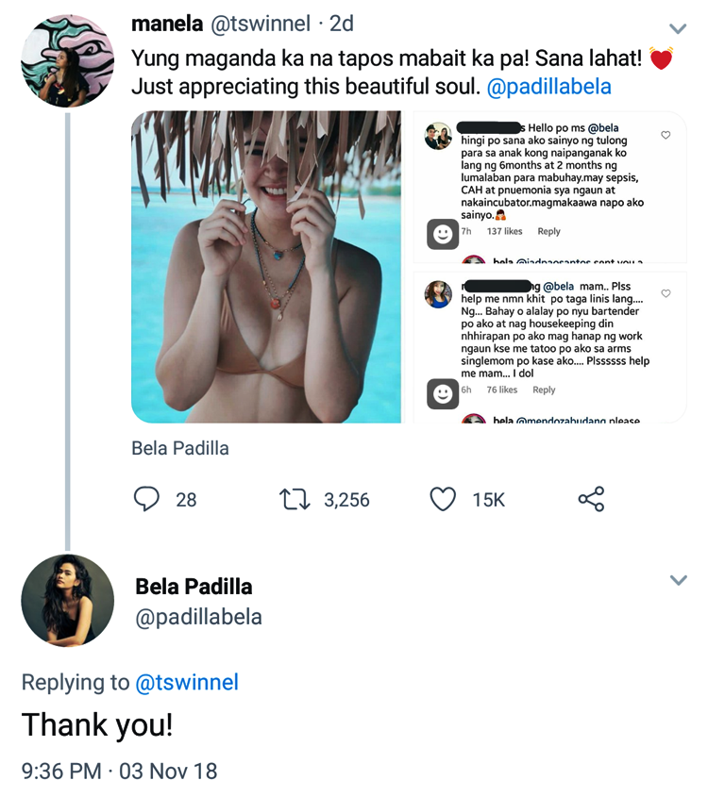Tap heart on the first Instagram comment
The height and width of the screenshot is (797, 708).
click(x=666, y=136)
